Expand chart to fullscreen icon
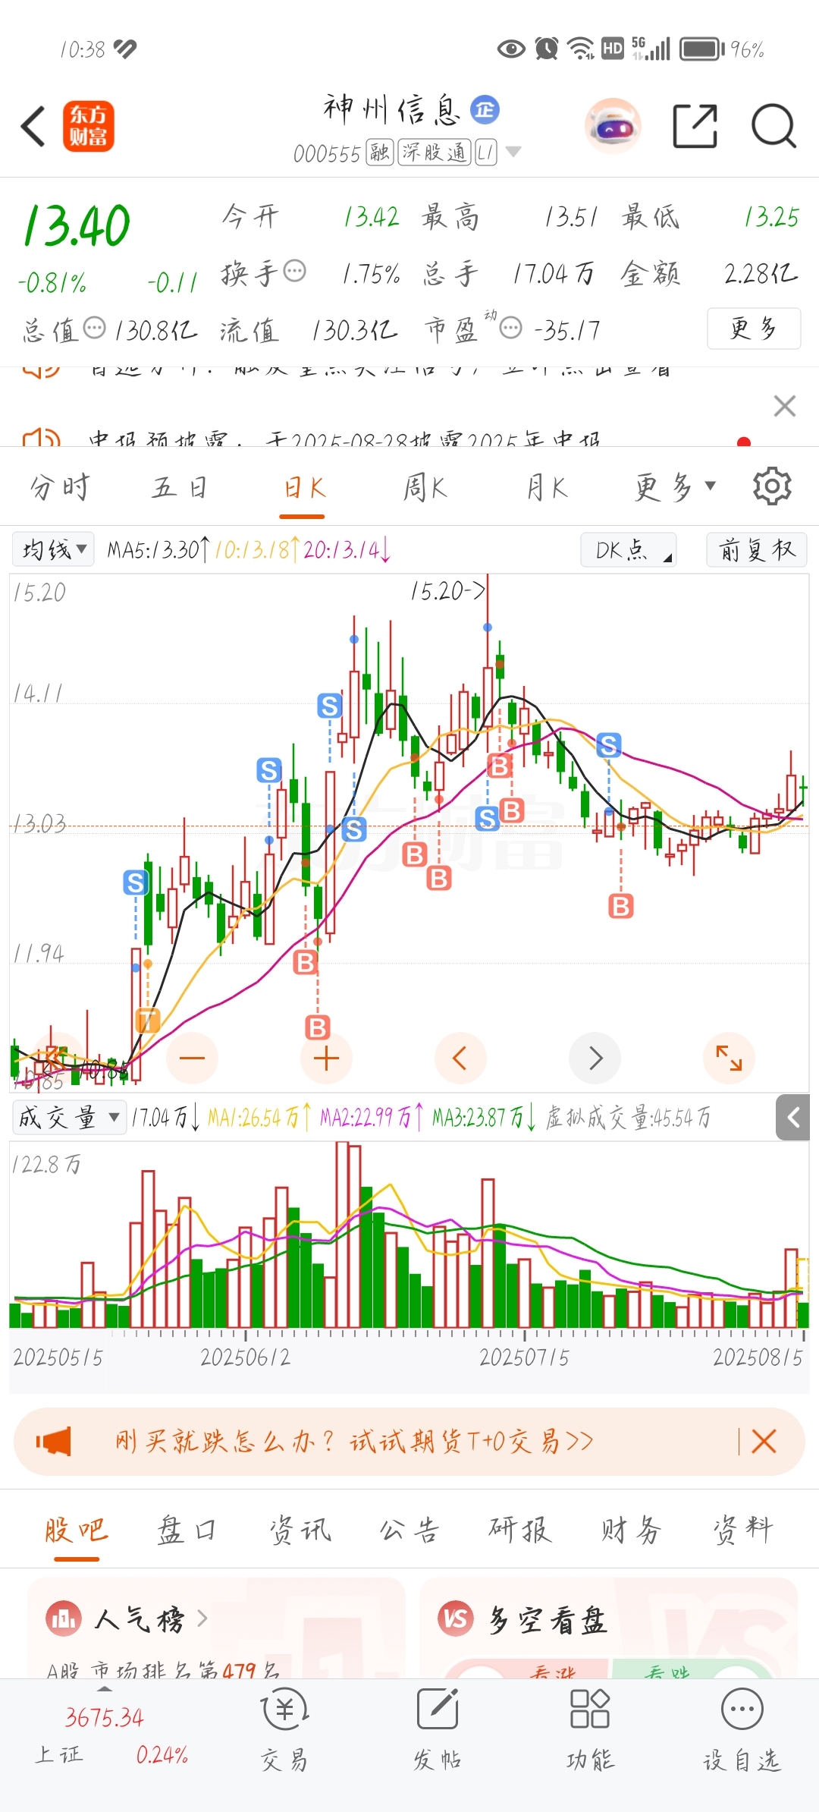Image resolution: width=819 pixels, height=1812 pixels. pos(729,1058)
